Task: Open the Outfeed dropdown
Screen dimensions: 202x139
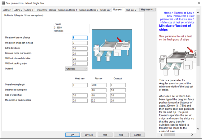Action: tap(76, 69)
